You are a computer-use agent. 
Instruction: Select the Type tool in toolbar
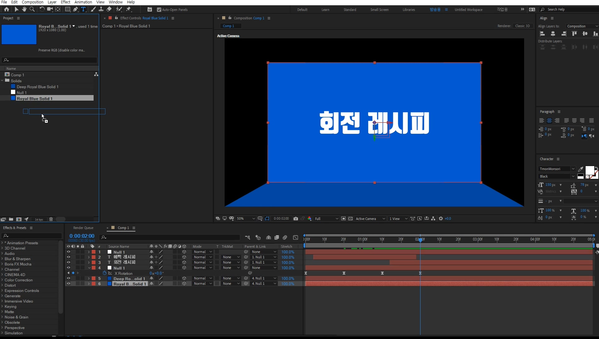pos(83,9)
